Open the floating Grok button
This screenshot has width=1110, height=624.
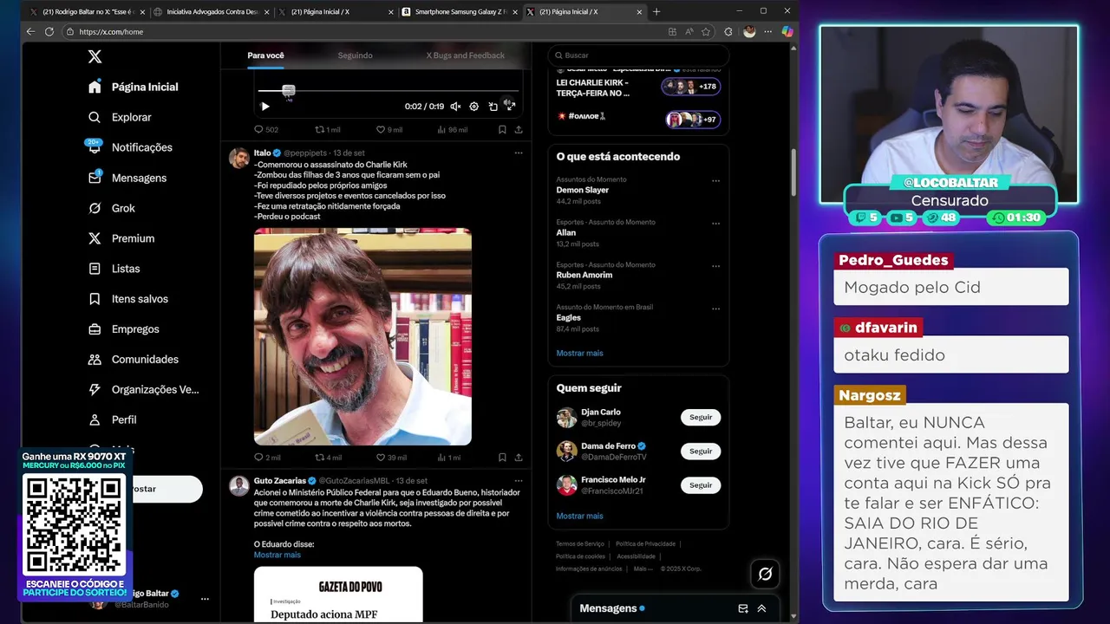(765, 574)
